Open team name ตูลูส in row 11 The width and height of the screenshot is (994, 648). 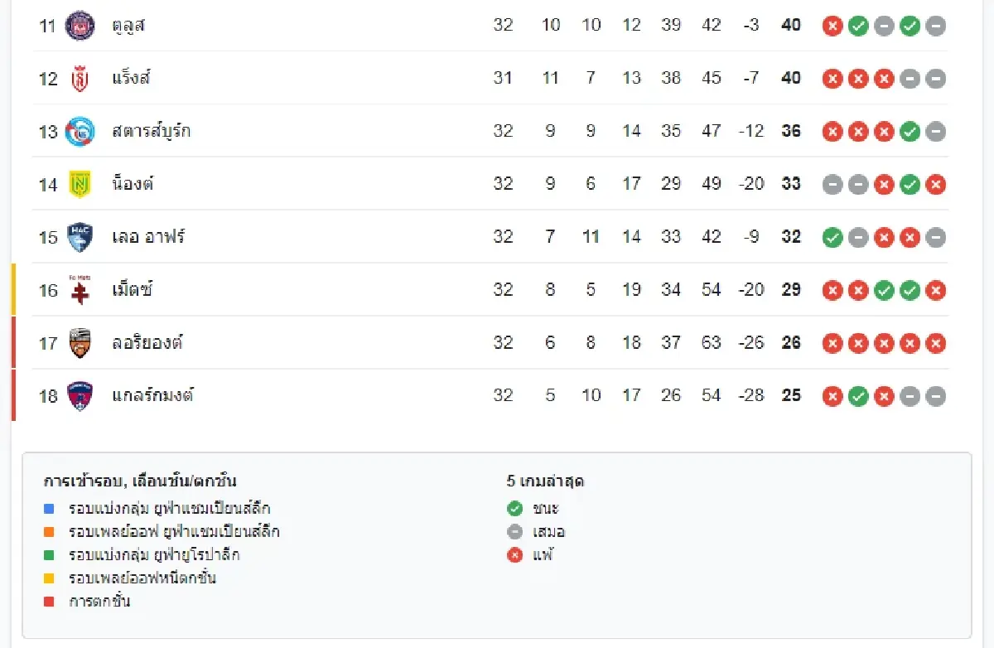point(128,25)
